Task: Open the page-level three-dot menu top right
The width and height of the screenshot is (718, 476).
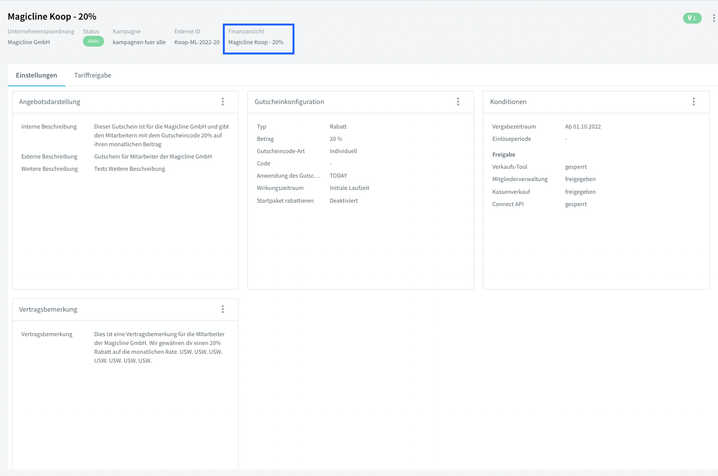Action: (714, 18)
